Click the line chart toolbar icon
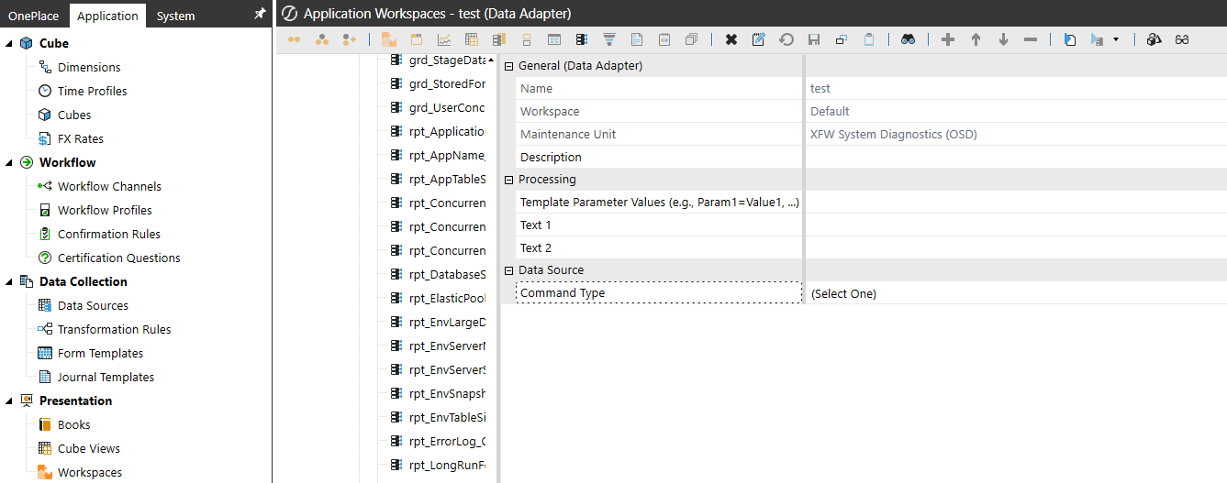This screenshot has width=1227, height=483. click(444, 39)
